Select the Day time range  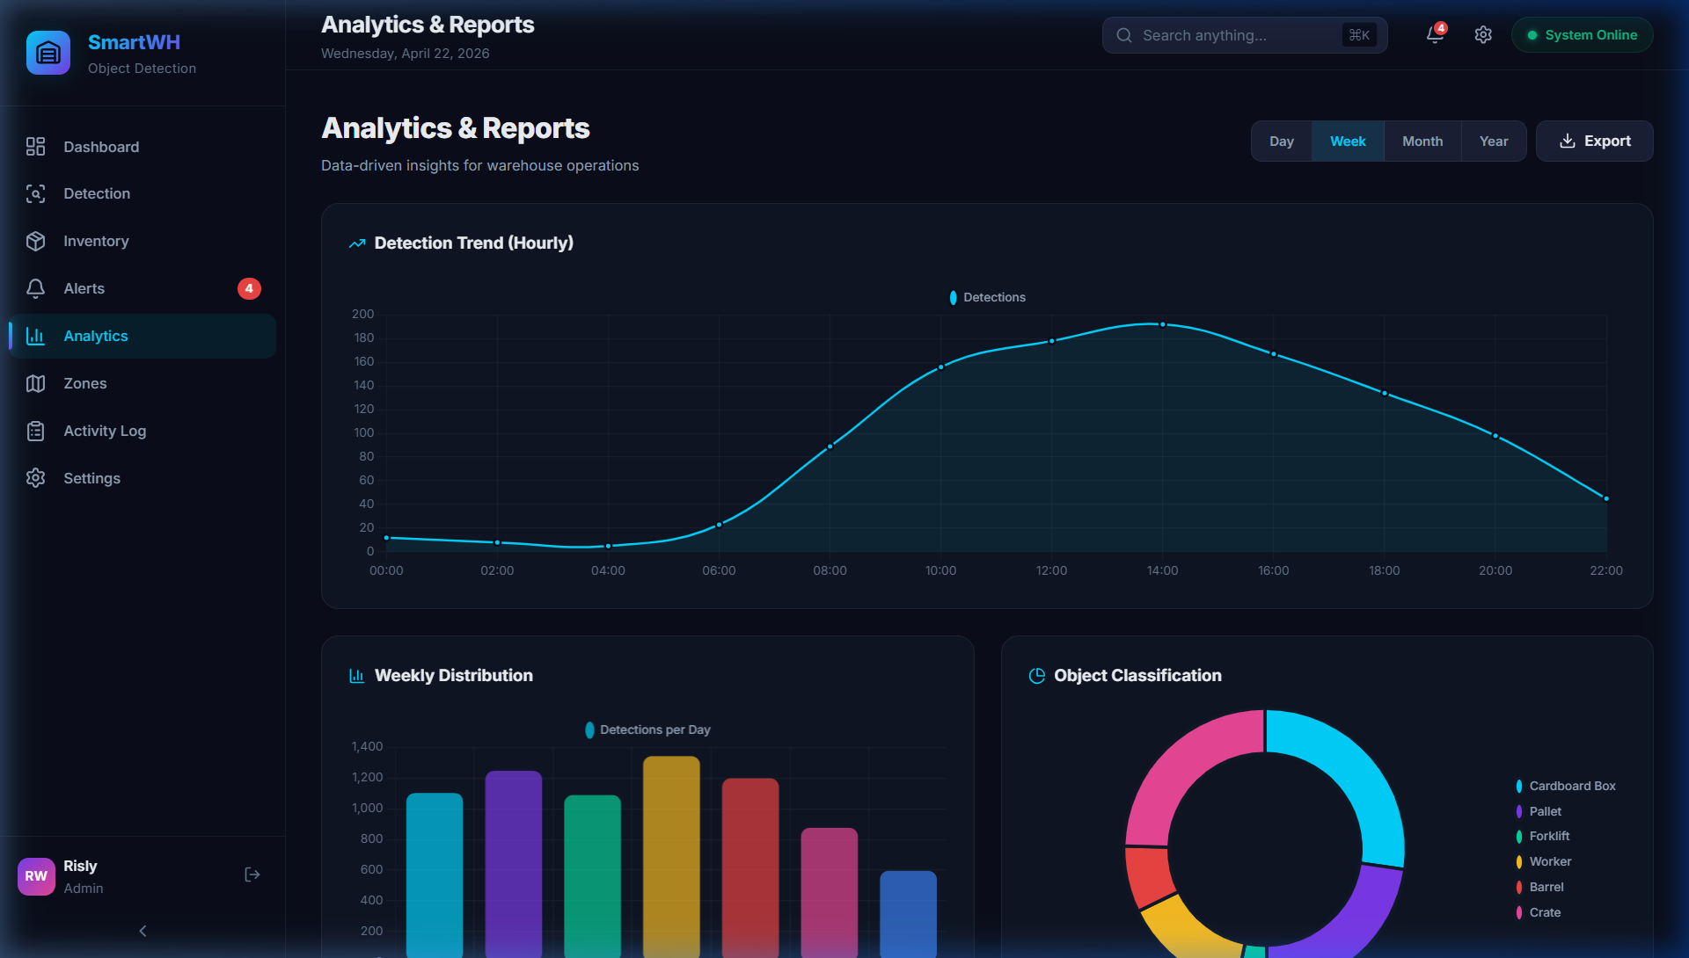click(1281, 142)
